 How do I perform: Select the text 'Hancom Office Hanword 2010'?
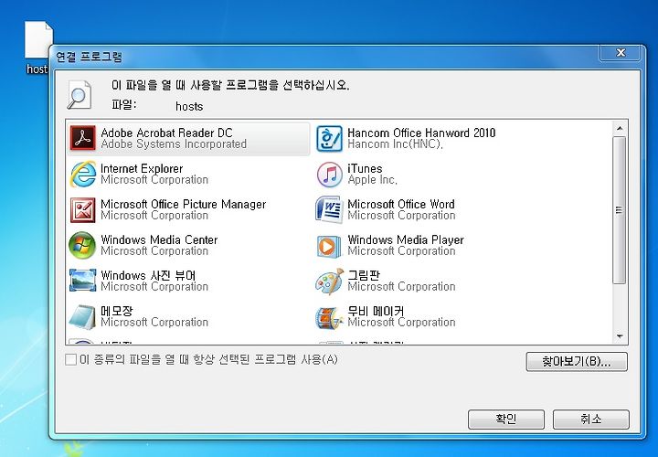[x=421, y=133]
